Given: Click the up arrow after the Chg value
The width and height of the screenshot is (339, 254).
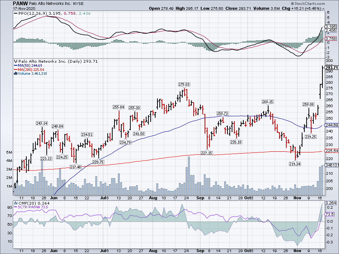Looking at the screenshot, I should click(x=324, y=8).
